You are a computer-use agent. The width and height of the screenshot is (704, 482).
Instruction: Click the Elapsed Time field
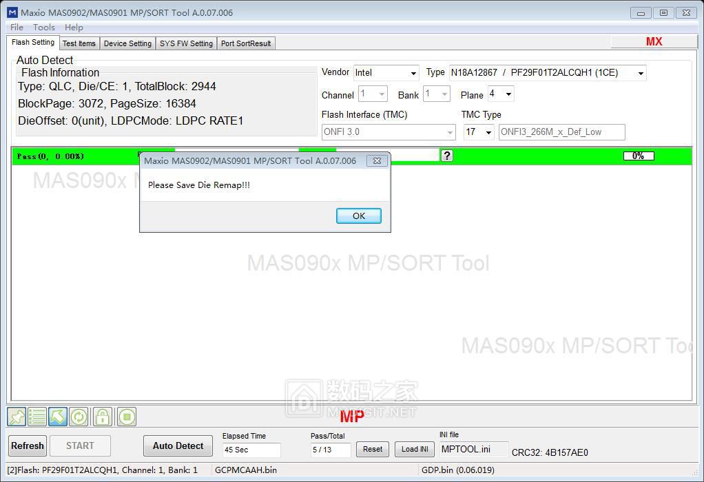251,450
